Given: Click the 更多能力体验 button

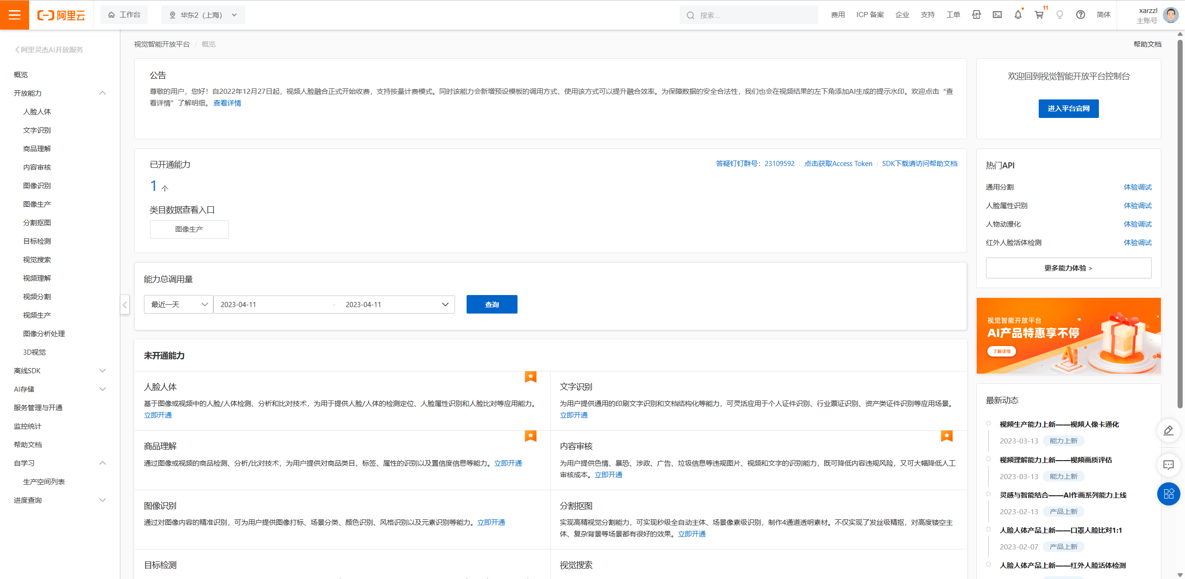Looking at the screenshot, I should click(1068, 268).
